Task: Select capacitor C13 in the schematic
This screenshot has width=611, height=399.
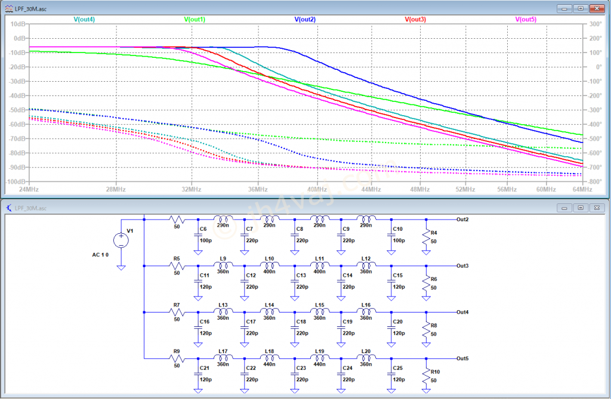Action: point(295,282)
